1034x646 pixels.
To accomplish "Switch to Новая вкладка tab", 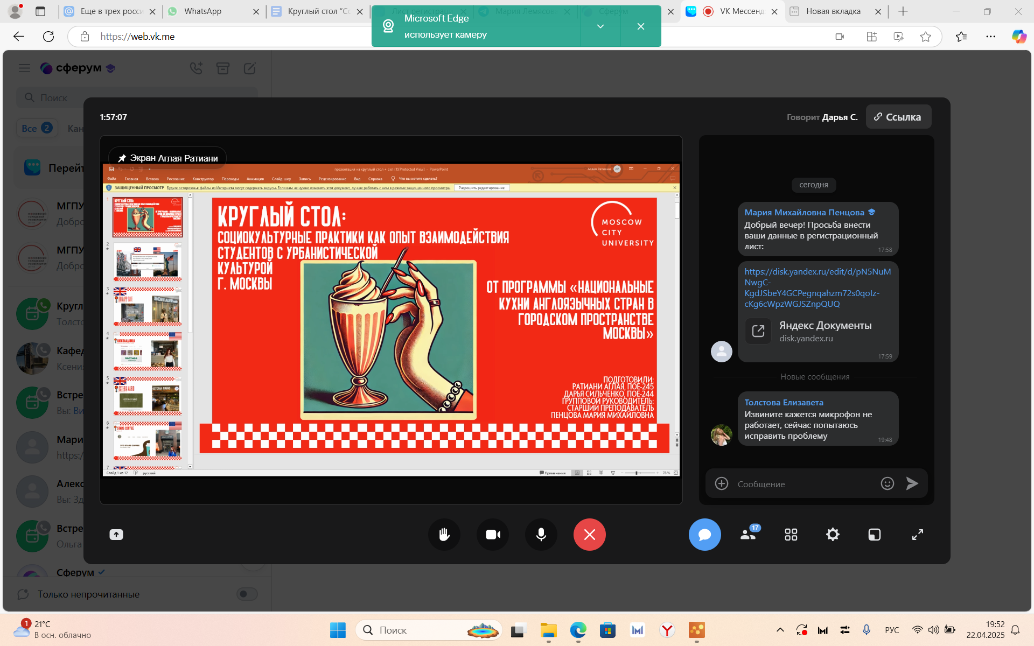I will tap(833, 11).
